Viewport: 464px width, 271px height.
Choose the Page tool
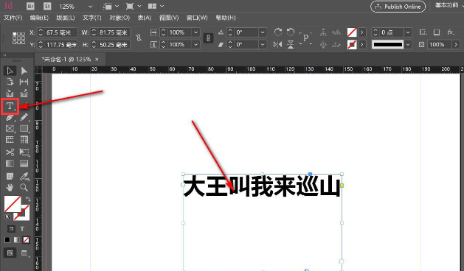pyautogui.click(x=10, y=82)
